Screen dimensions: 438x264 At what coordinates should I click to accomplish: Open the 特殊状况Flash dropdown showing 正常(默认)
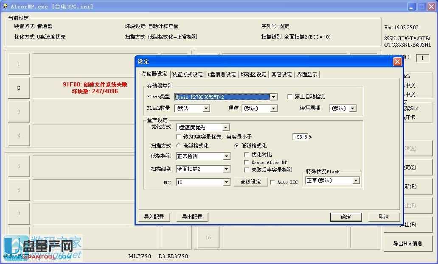[x=356, y=180]
